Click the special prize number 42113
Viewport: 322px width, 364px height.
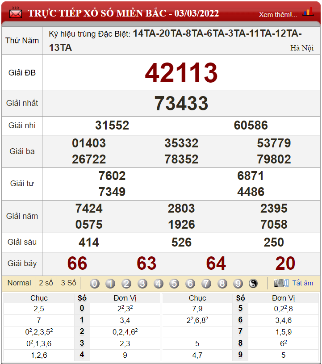click(181, 73)
